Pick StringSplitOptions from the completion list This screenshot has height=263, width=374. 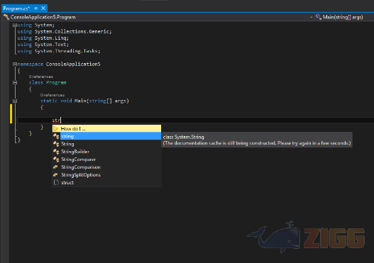click(x=106, y=175)
